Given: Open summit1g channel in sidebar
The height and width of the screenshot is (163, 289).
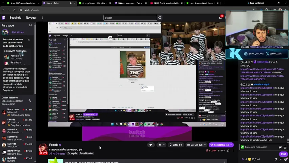Looking at the screenshot, I should 17,138.
